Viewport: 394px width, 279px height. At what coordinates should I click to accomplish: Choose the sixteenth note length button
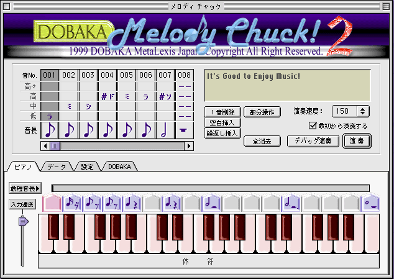[x=72, y=203]
